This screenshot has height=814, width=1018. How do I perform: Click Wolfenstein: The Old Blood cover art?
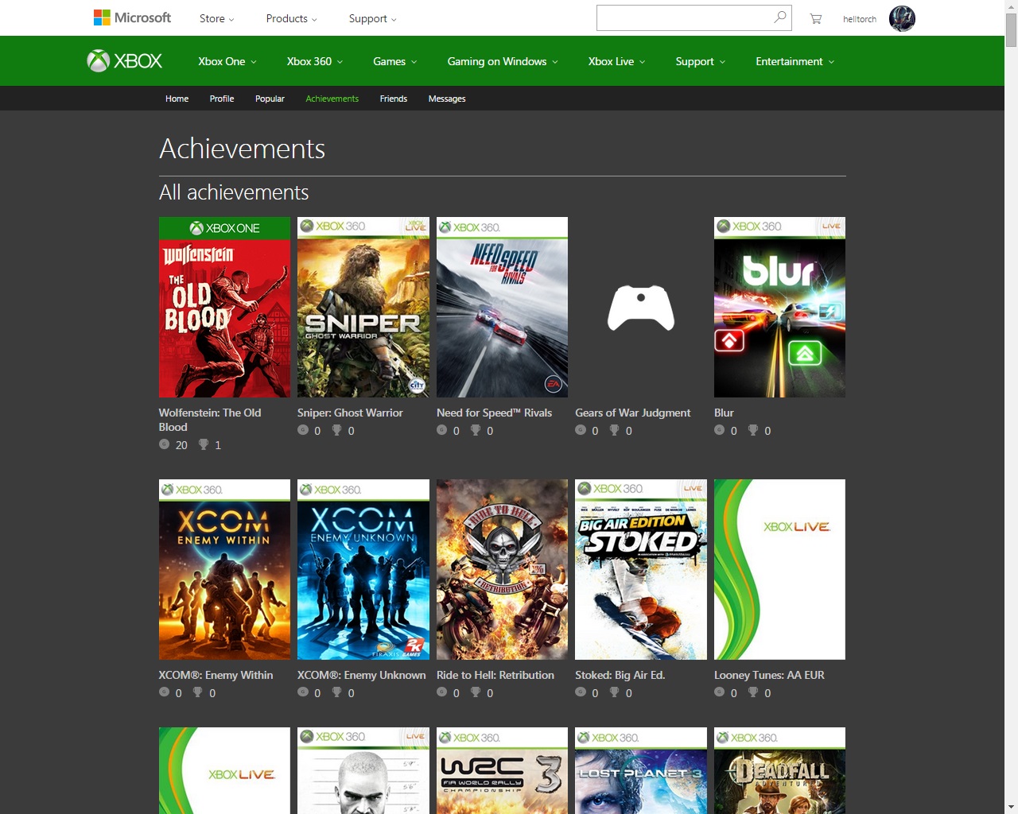click(x=224, y=307)
